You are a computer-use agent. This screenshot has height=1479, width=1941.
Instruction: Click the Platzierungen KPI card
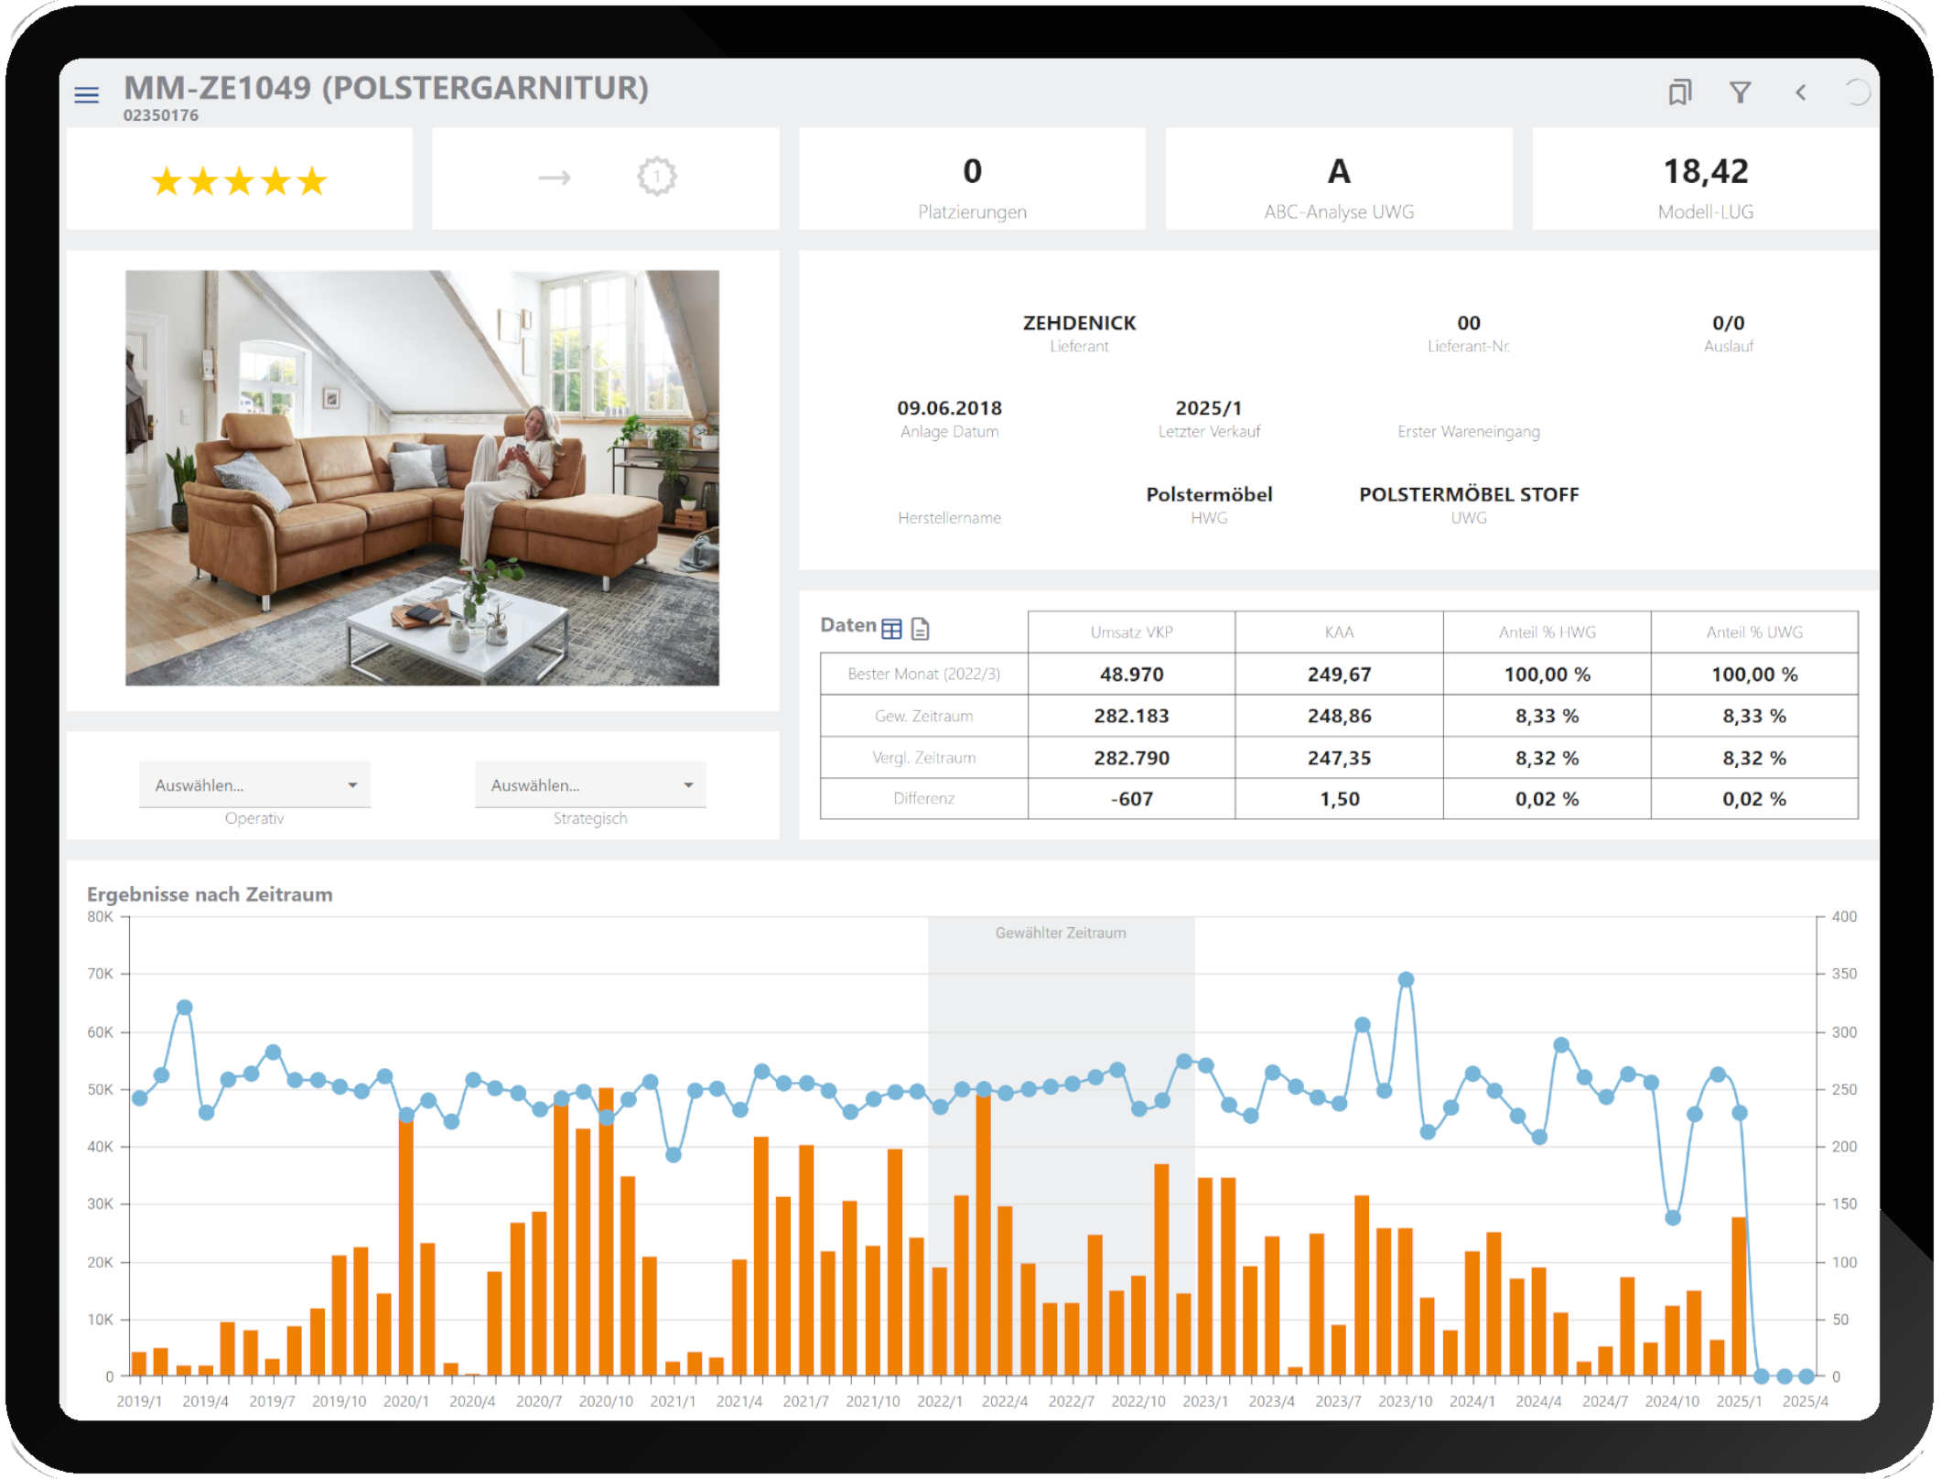(x=972, y=179)
